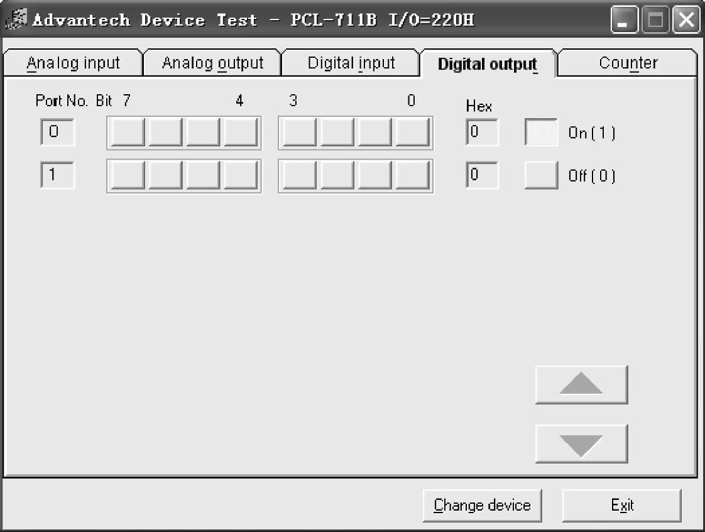705x532 pixels.
Task: Toggle bit 2 of port 0
Action: 337,133
